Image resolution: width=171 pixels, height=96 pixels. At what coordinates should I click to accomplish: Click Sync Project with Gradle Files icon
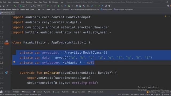[x=77, y=6]
